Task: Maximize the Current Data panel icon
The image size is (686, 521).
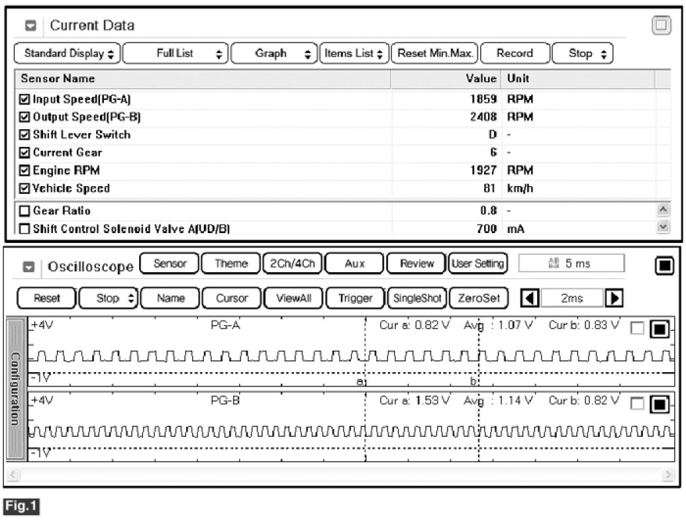Action: pos(661,25)
